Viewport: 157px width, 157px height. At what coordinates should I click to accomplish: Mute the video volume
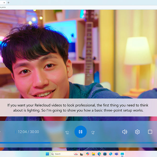[x=125, y=132]
